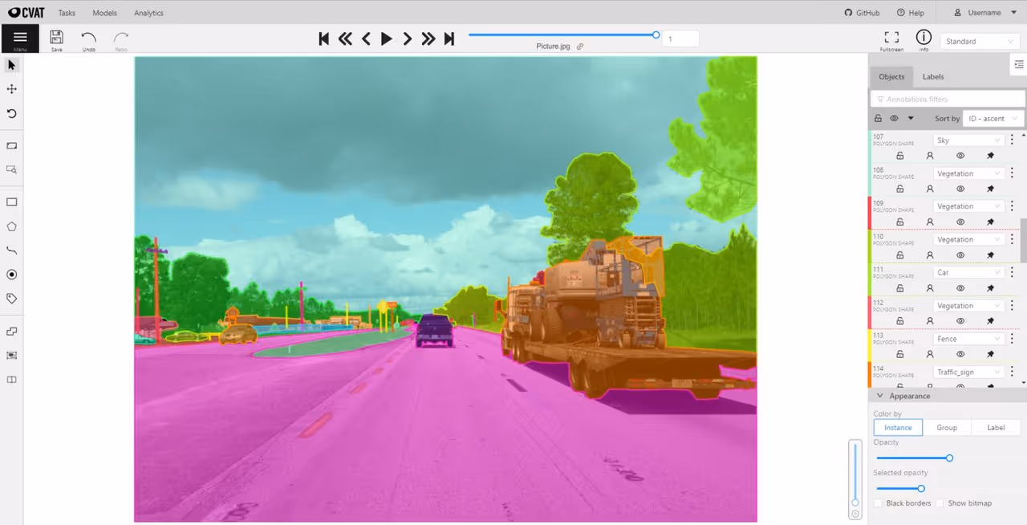Switch to the Labels tab
The image size is (1027, 525).
click(x=933, y=77)
